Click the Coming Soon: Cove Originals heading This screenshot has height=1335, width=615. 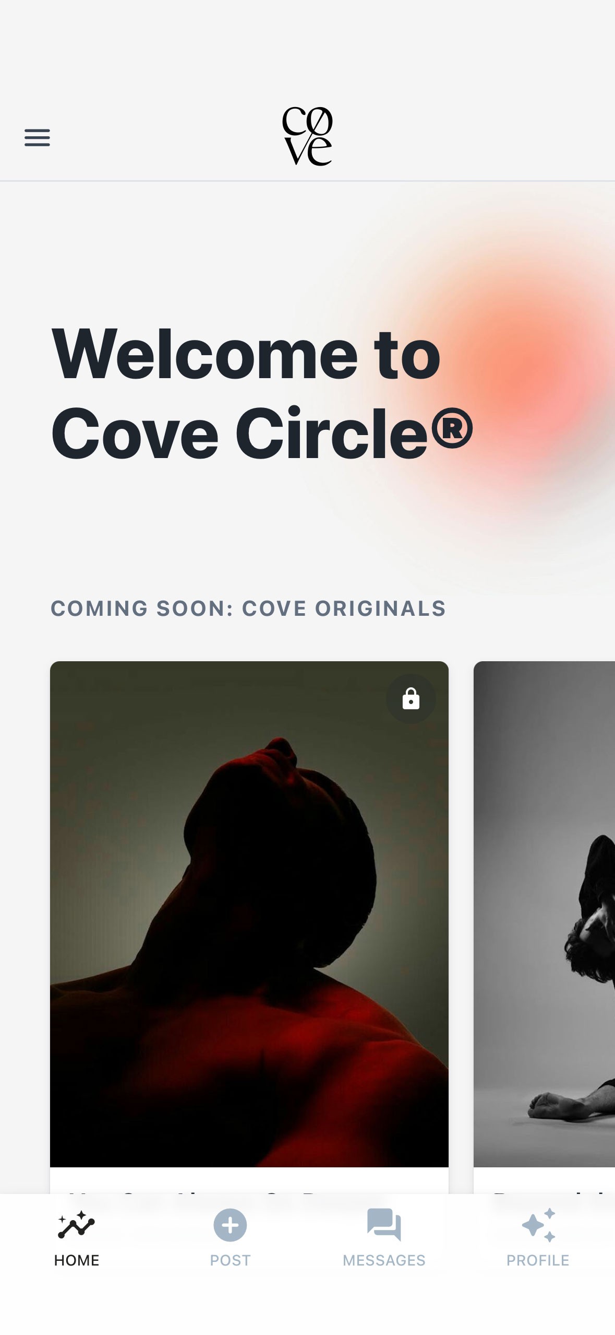pyautogui.click(x=248, y=608)
